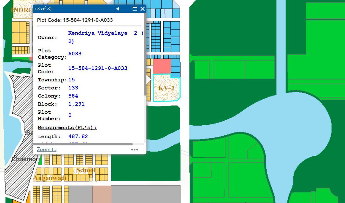Click Block value 1,291
Viewport: 345px width, 203px height.
(x=76, y=104)
